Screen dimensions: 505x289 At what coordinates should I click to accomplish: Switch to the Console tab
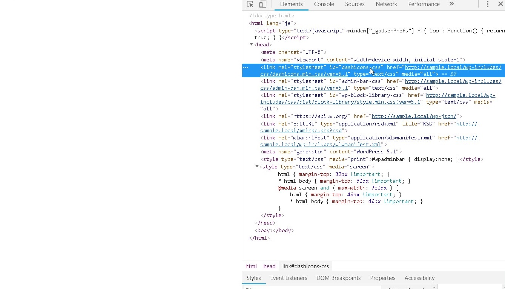[x=324, y=4]
